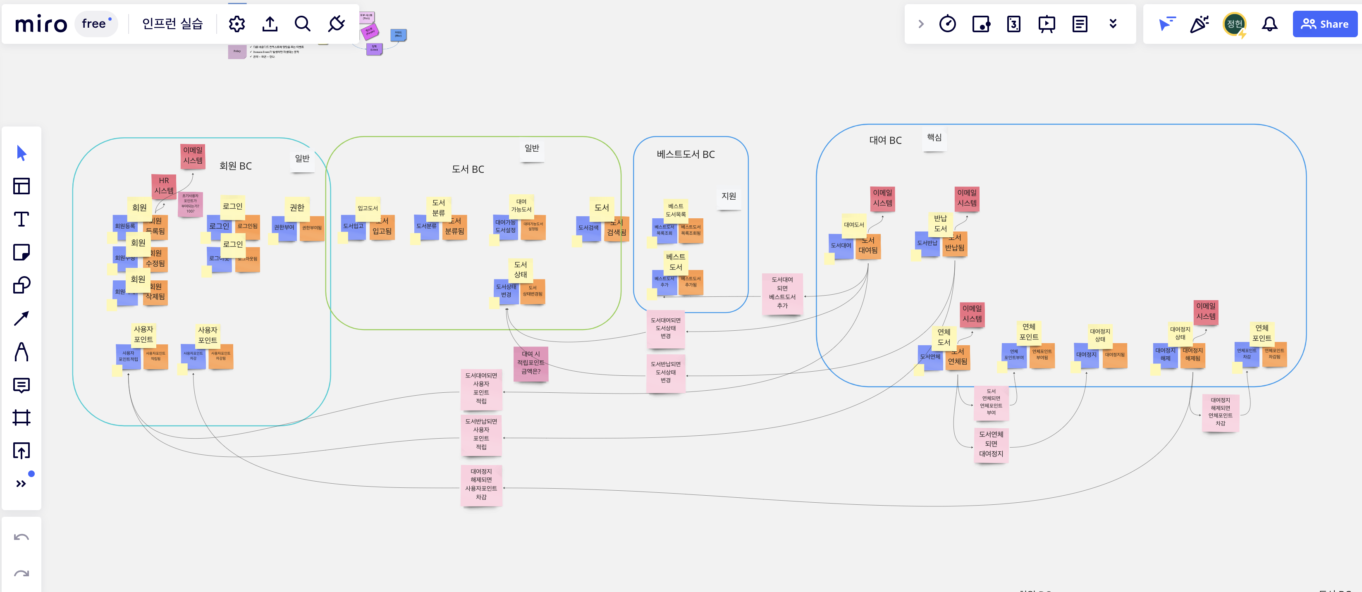Expand more tools in the left toolbar
The height and width of the screenshot is (592, 1362).
coord(21,484)
